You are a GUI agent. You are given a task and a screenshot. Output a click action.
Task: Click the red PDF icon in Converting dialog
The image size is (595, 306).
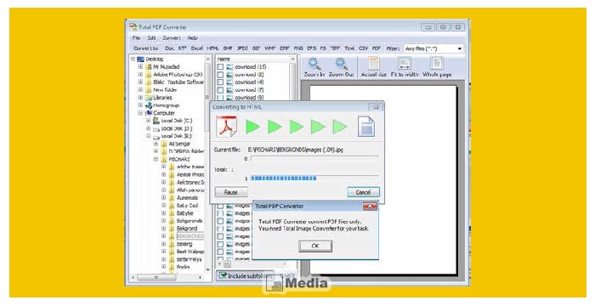[x=227, y=127]
